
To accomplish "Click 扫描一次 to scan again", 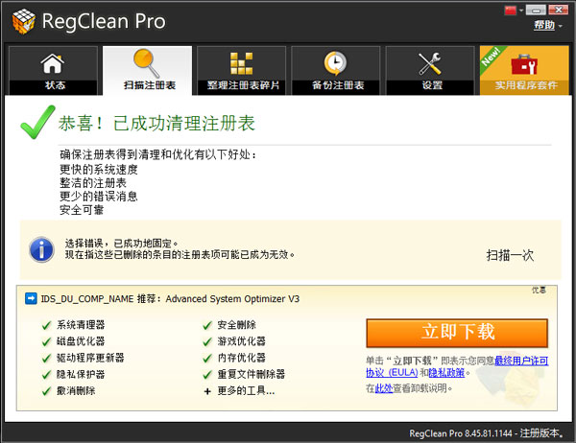I will pyautogui.click(x=510, y=255).
